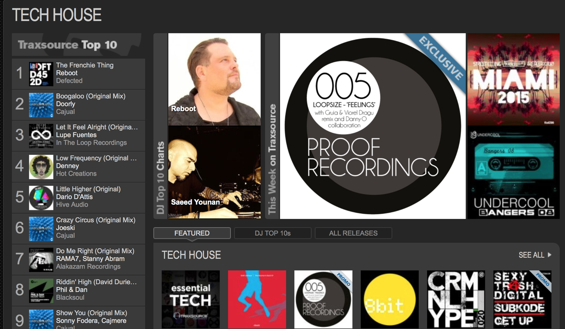
Task: Open Lupe Fuentes artist link
Action: point(76,135)
